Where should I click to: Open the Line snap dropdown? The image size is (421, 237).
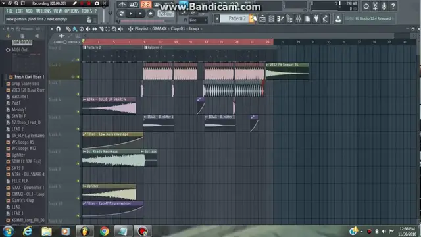coord(198,20)
